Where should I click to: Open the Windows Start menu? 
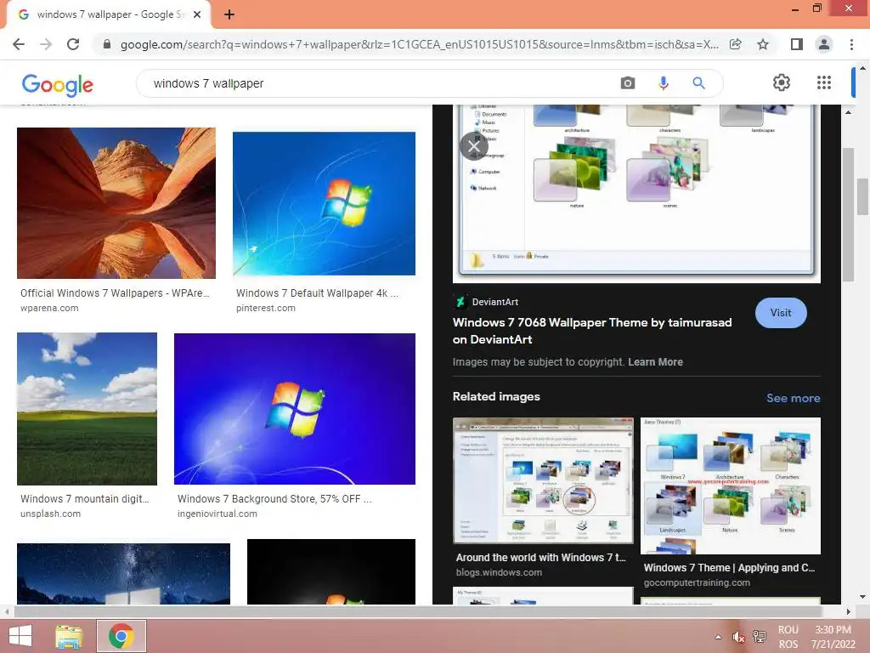tap(20, 636)
